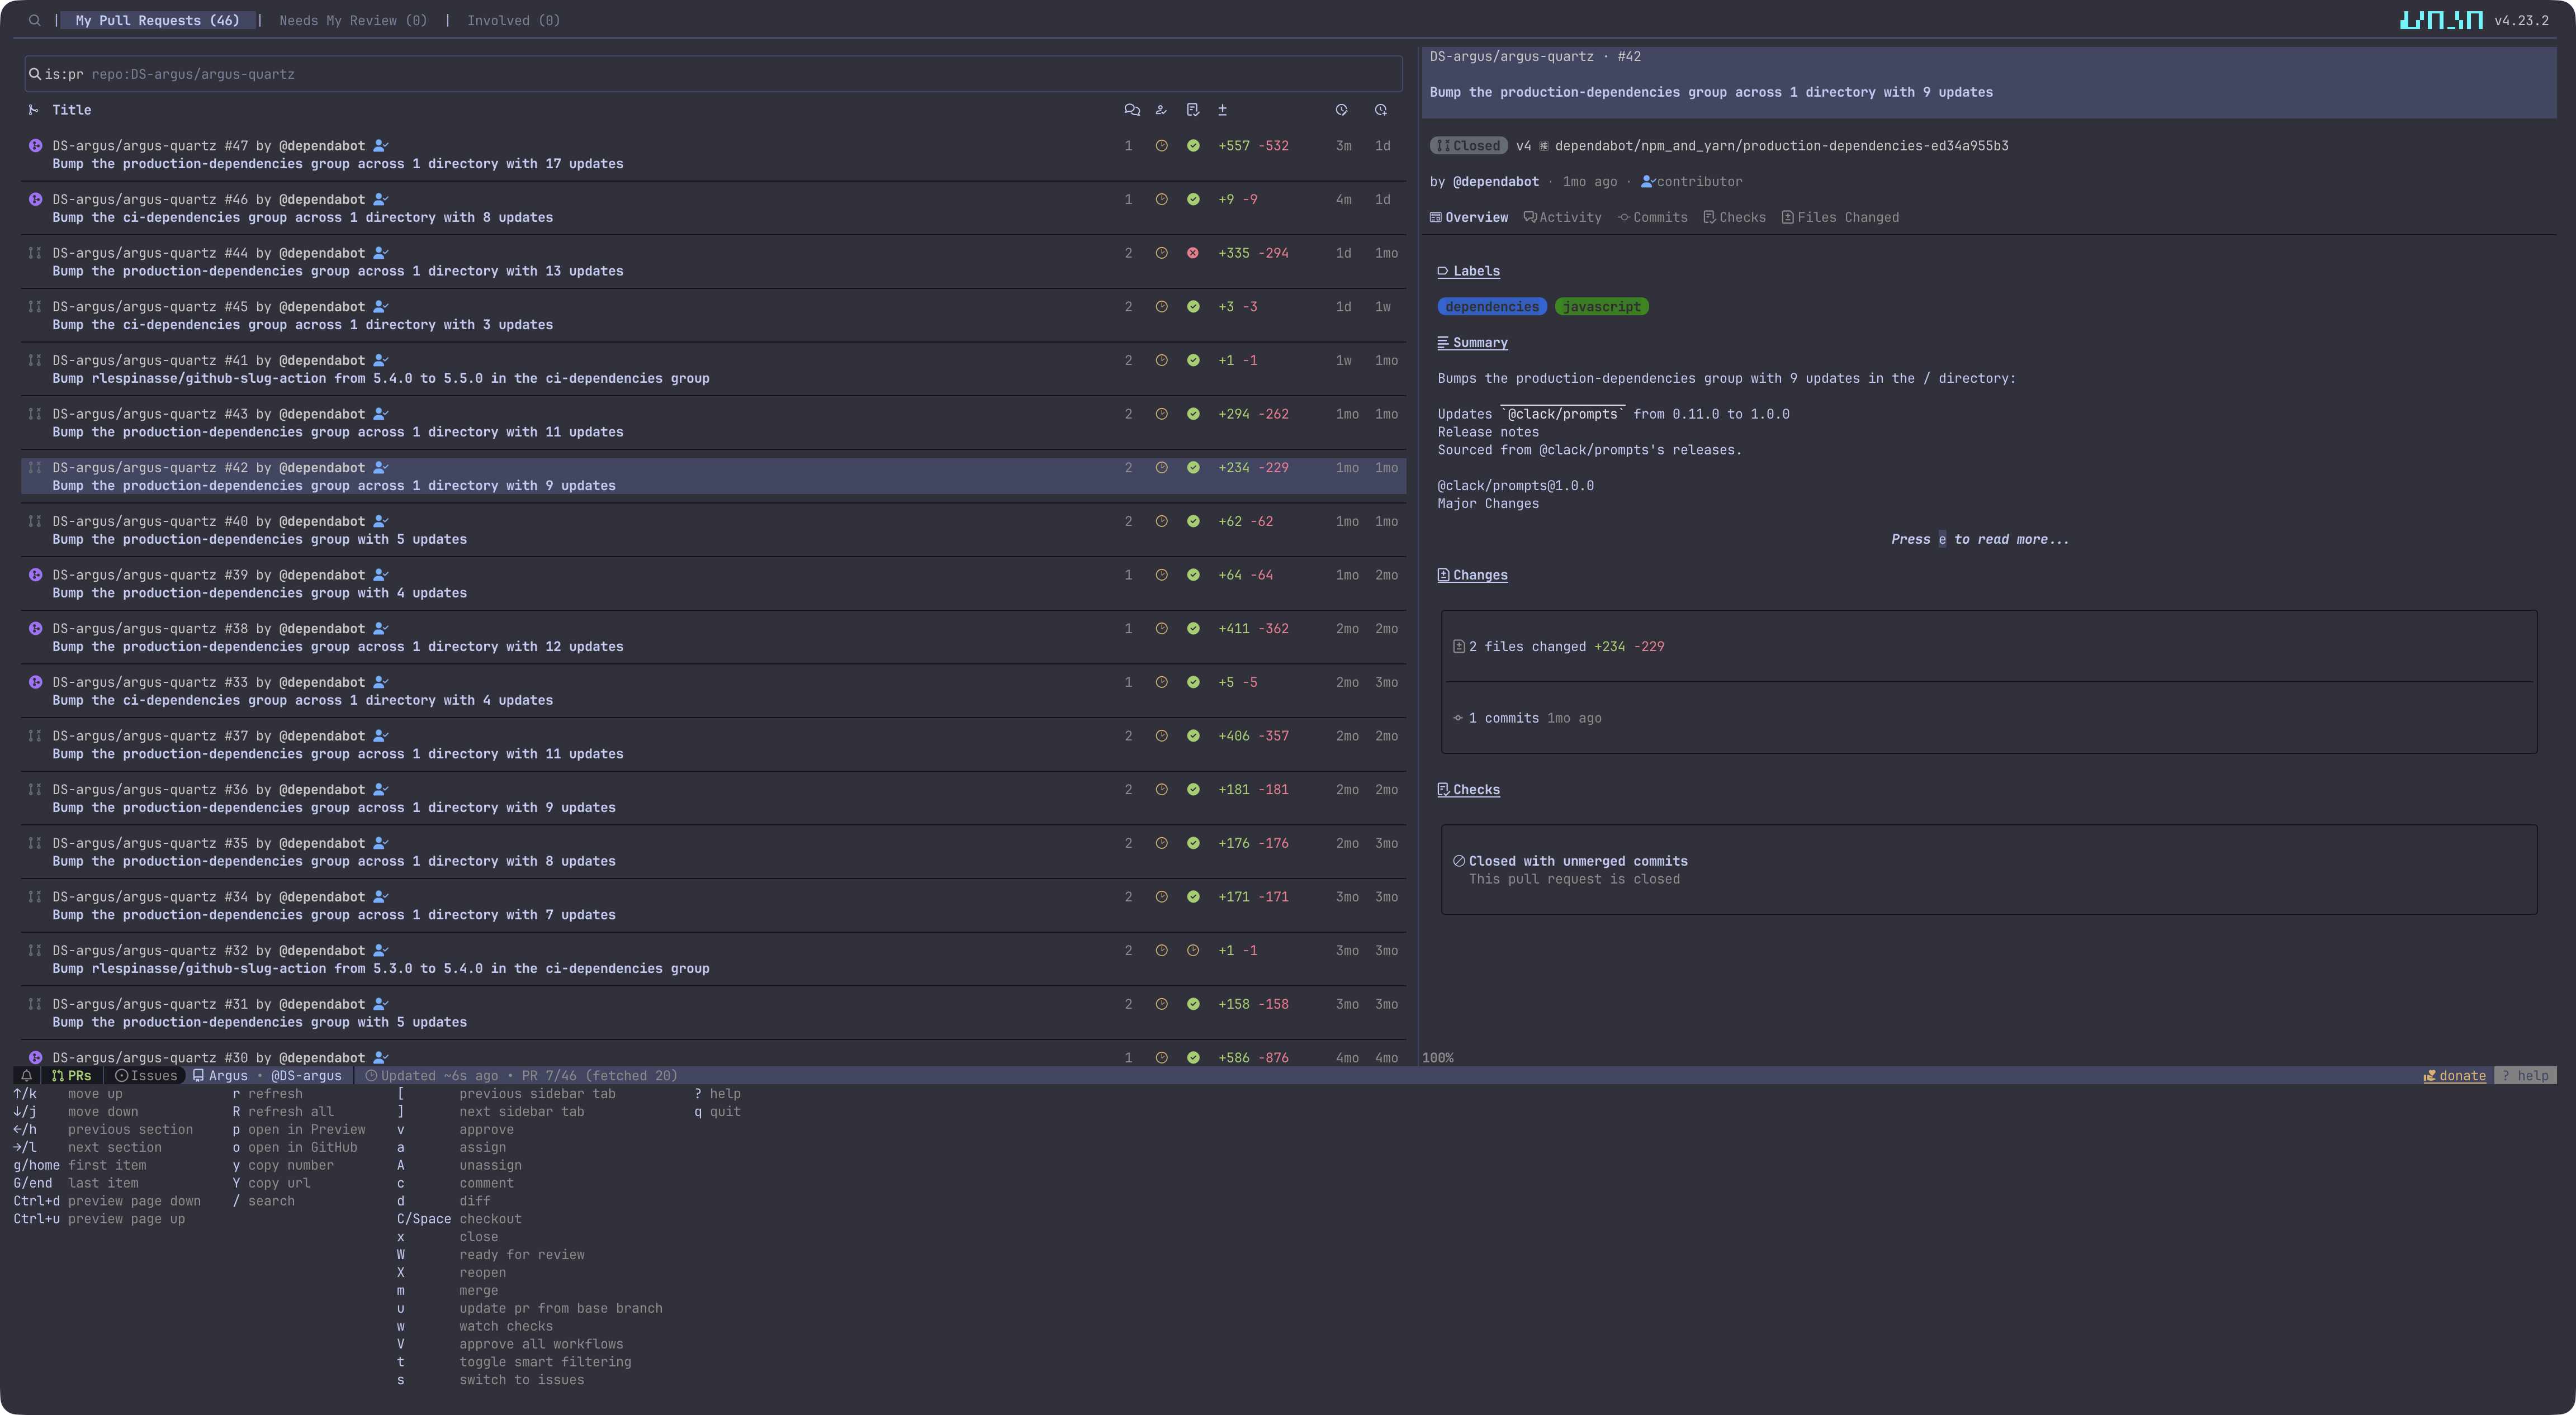The height and width of the screenshot is (1415, 2576).
Task: Open the Needs My Review section tab
Action: (x=353, y=20)
